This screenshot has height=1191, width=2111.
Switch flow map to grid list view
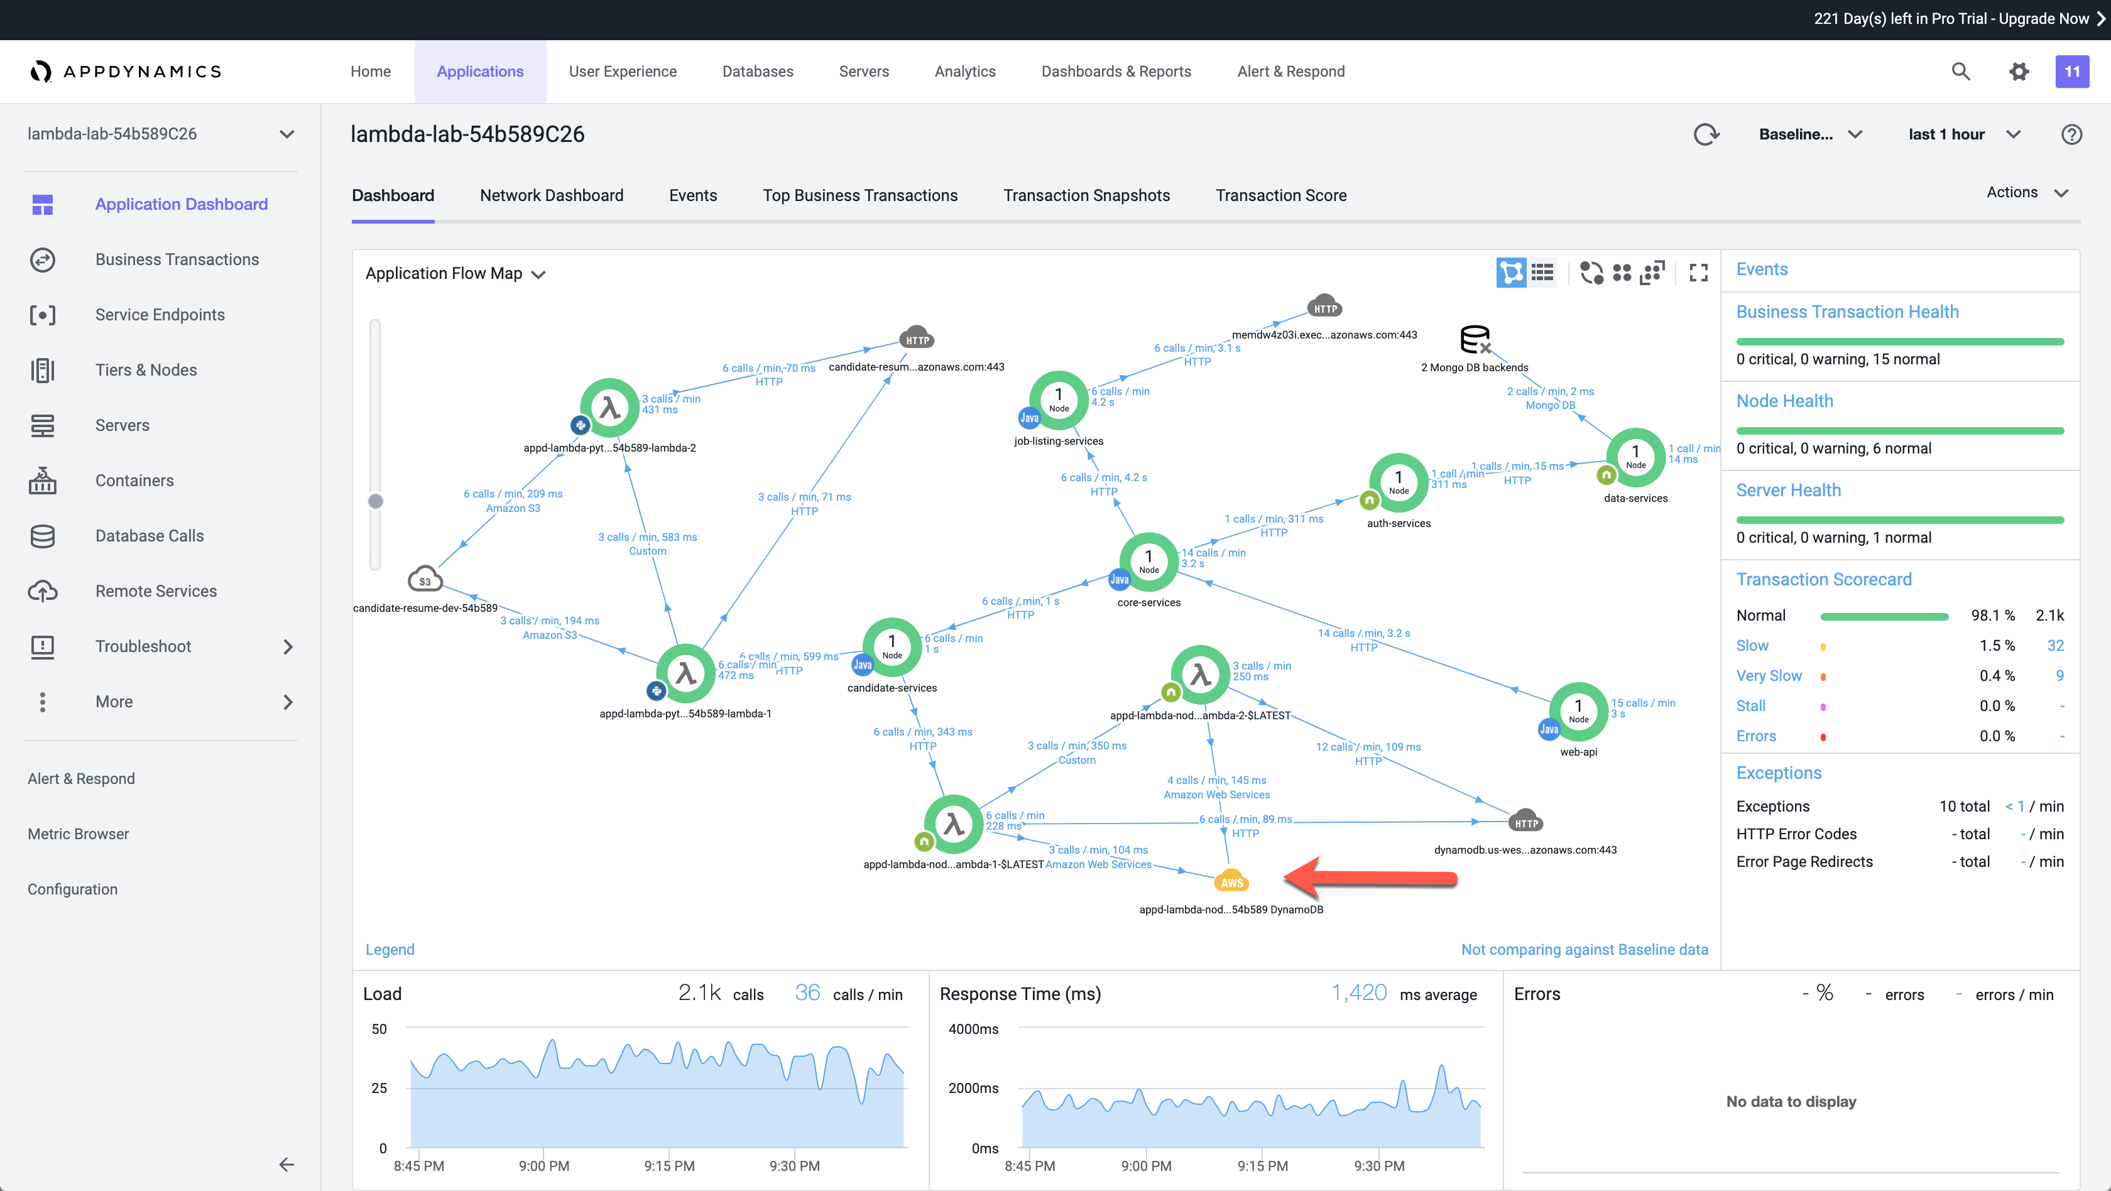tap(1542, 273)
